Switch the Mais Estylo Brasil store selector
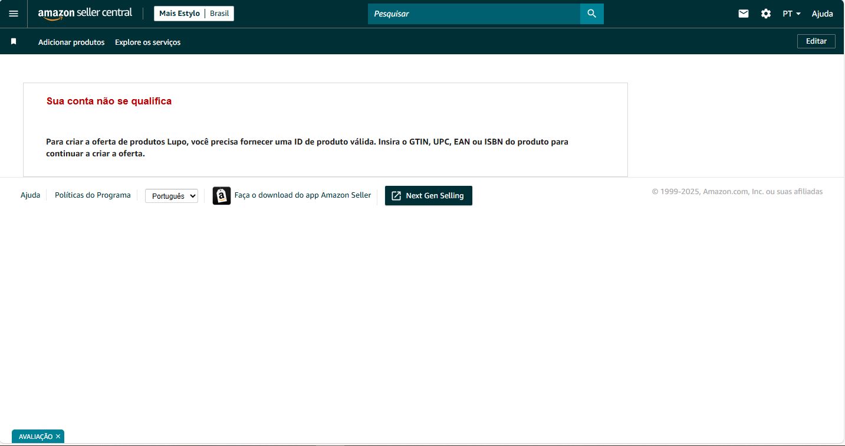This screenshot has height=446, width=845. pyautogui.click(x=194, y=14)
